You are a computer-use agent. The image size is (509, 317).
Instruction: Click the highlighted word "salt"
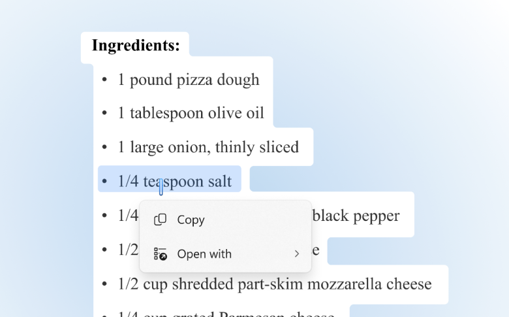[x=219, y=181]
